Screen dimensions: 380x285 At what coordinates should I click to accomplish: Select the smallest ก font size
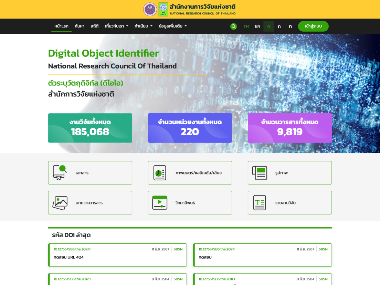(x=268, y=26)
